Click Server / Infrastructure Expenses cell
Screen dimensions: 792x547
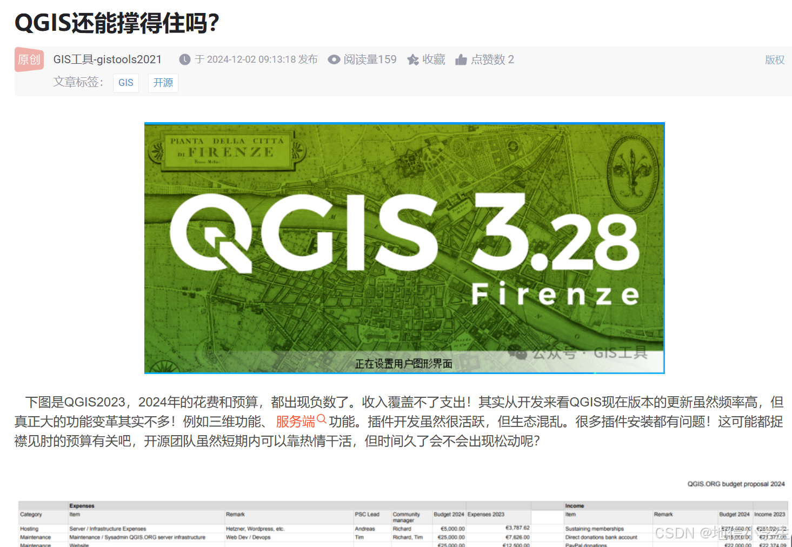[108, 529]
